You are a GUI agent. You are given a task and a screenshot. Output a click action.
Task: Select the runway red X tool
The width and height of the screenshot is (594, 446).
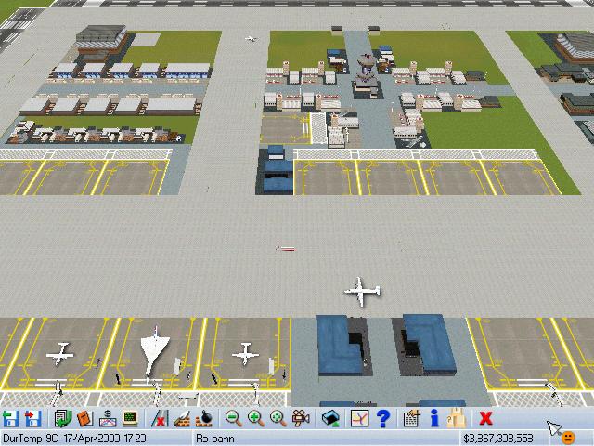[159, 419]
